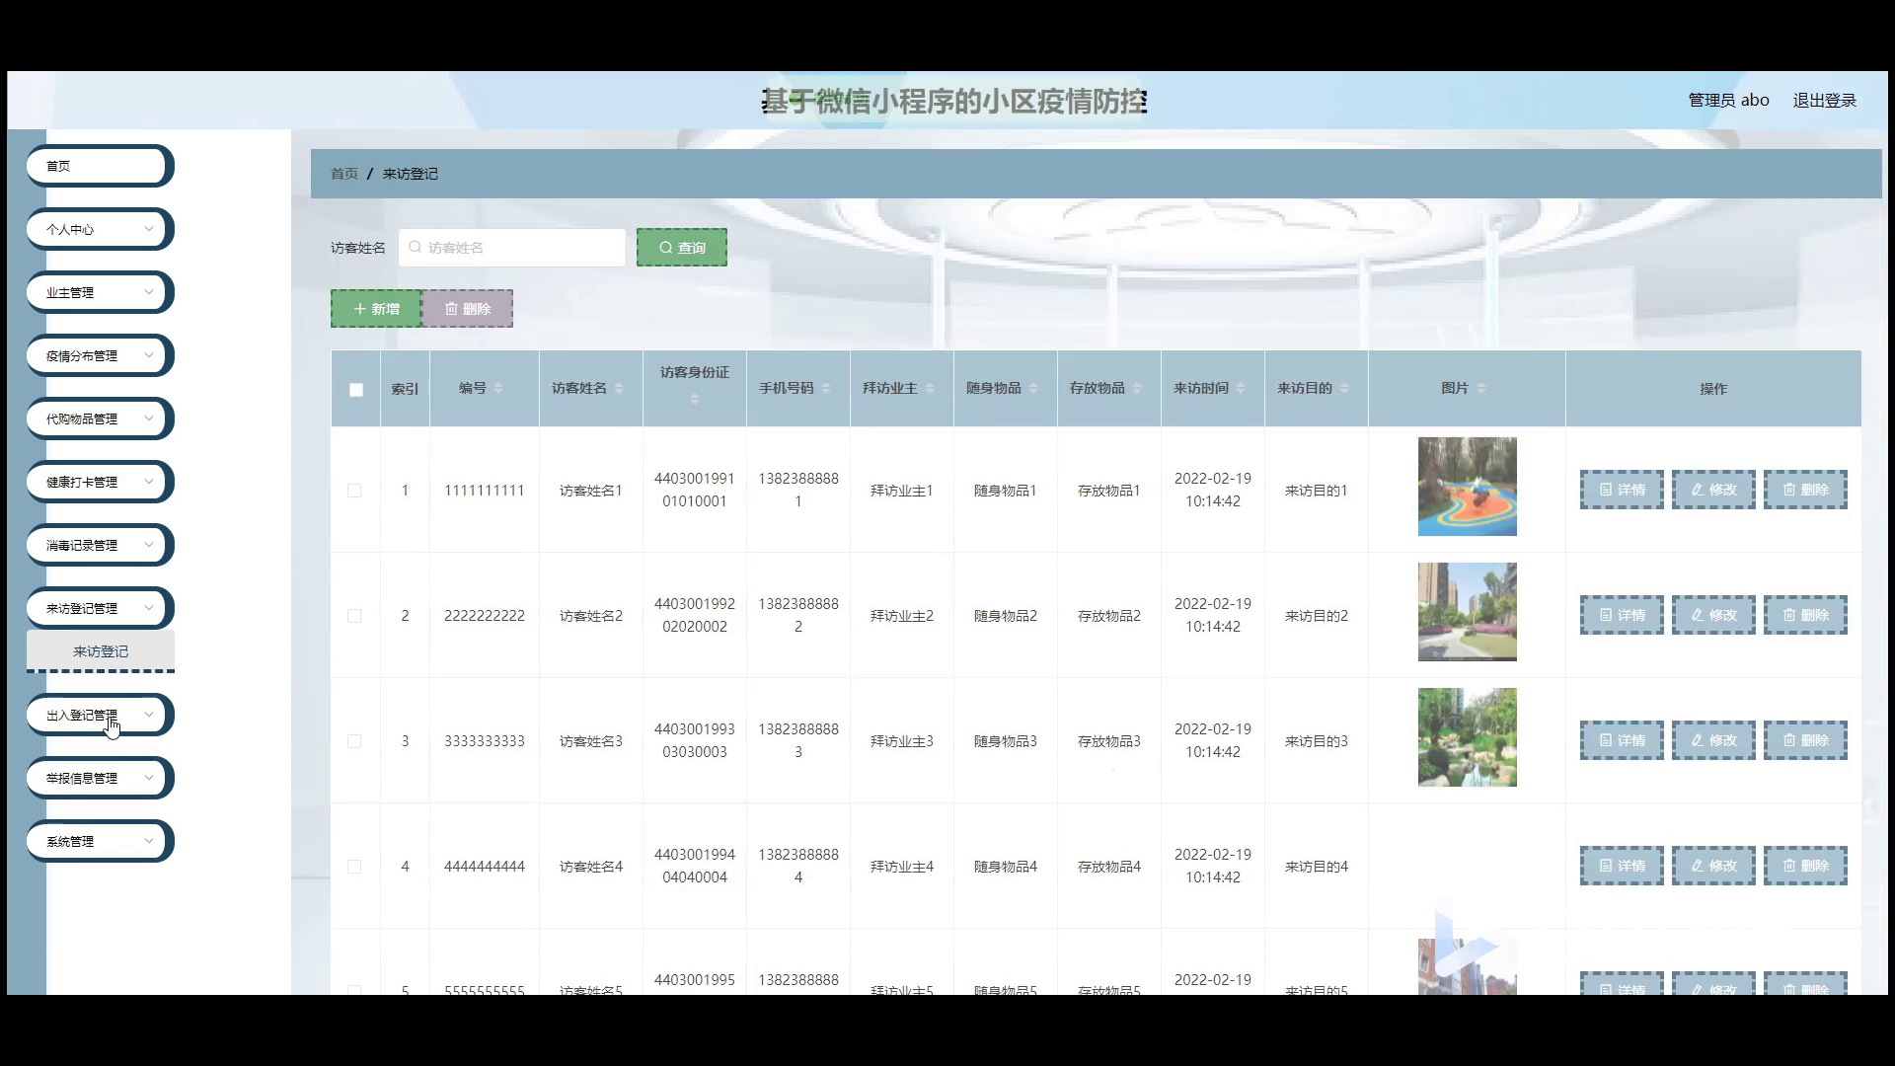Sort by 存放物品 column sort icon
This screenshot has height=1066, width=1895.
[x=1137, y=388]
